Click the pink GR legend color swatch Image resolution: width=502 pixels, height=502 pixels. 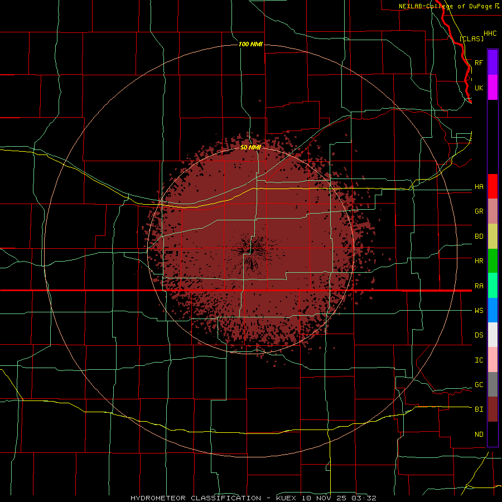click(493, 211)
